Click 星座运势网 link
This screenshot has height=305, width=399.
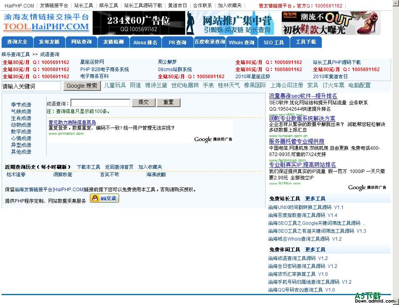pos(92,62)
